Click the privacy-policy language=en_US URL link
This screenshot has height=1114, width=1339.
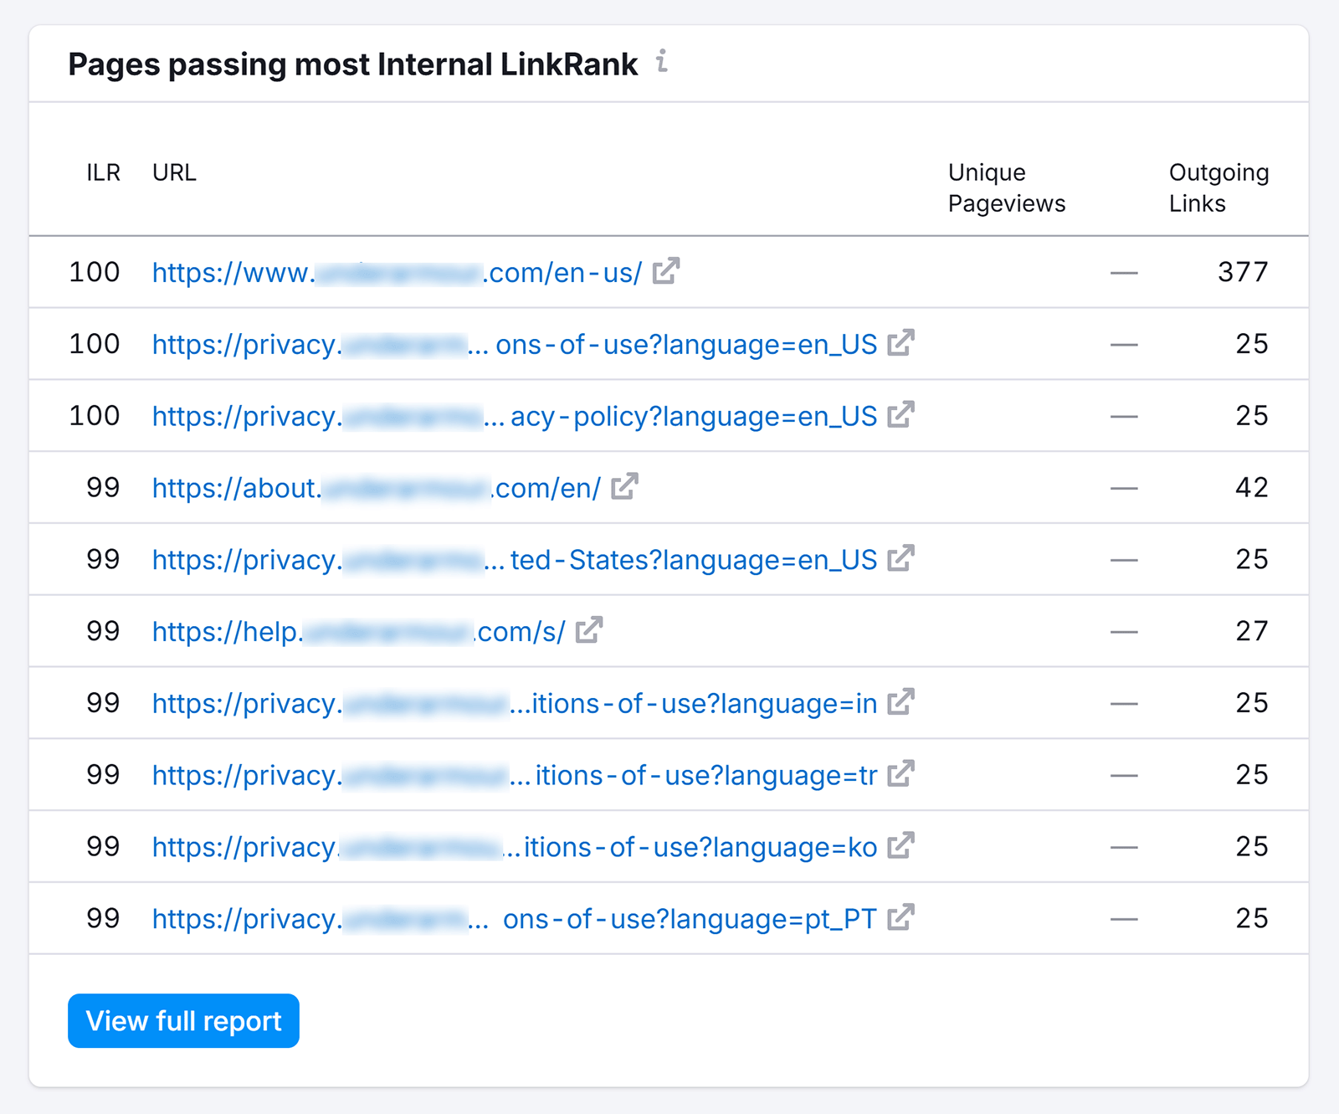tap(515, 415)
